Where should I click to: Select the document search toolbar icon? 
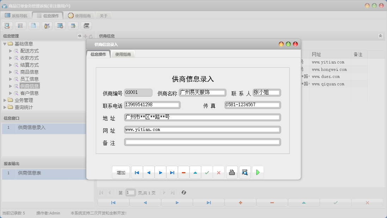[x=7, y=25]
